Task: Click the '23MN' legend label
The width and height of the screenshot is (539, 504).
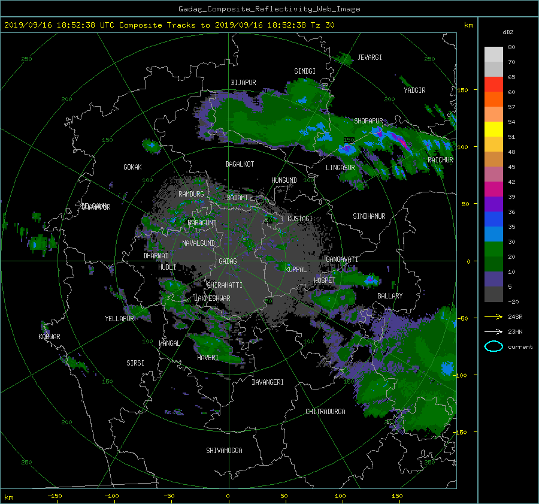Action: point(515,331)
